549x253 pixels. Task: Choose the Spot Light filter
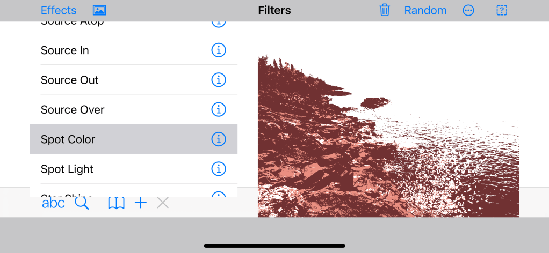(67, 169)
